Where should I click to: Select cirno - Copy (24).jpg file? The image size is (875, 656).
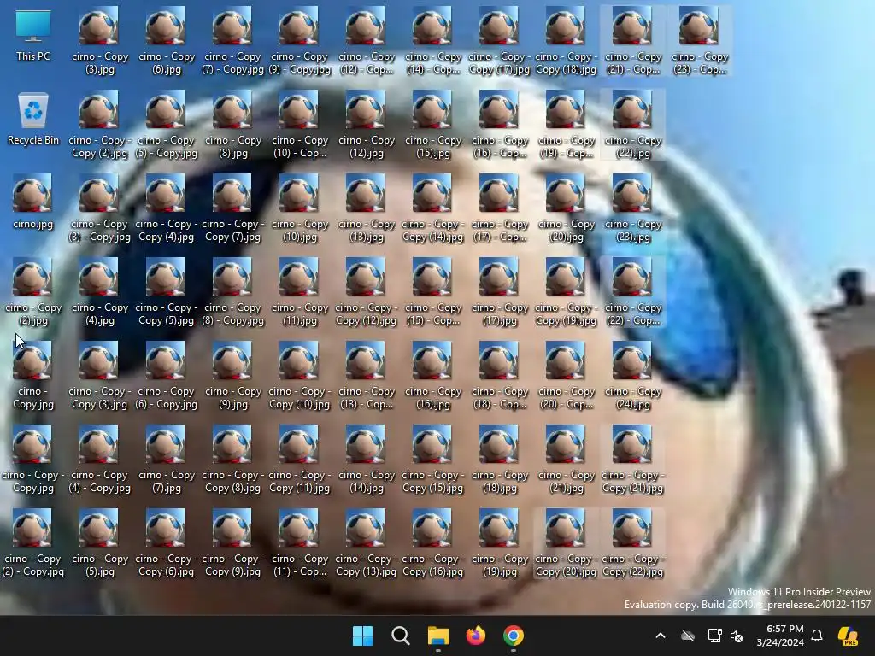click(633, 375)
